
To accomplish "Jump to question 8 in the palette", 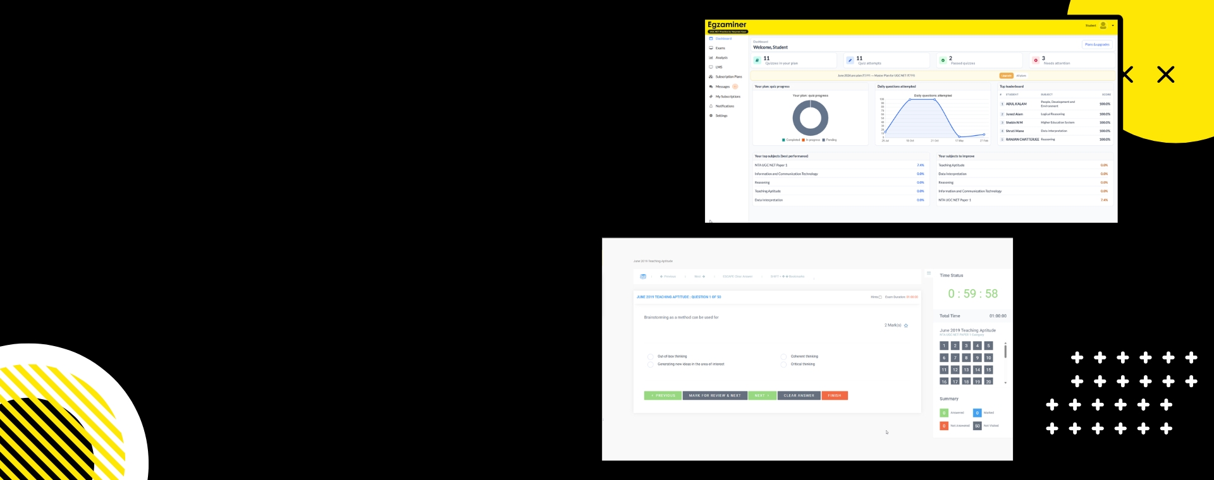I will pyautogui.click(x=966, y=358).
